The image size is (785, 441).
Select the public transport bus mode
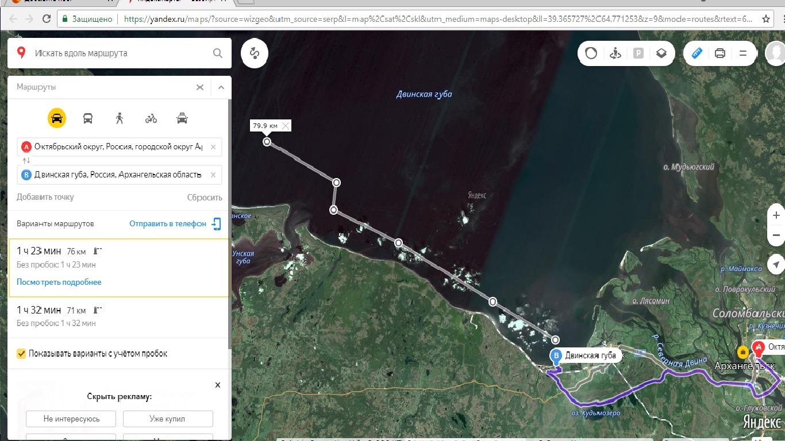[x=88, y=118]
